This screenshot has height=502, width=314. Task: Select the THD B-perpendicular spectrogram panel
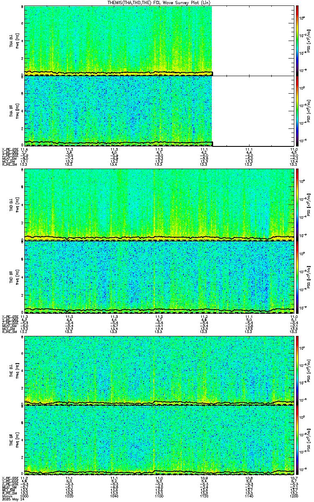pos(159,205)
